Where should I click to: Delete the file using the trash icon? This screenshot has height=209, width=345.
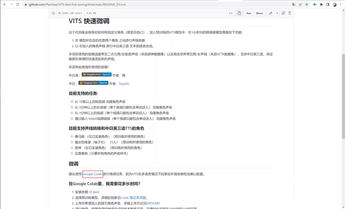[289, 13]
